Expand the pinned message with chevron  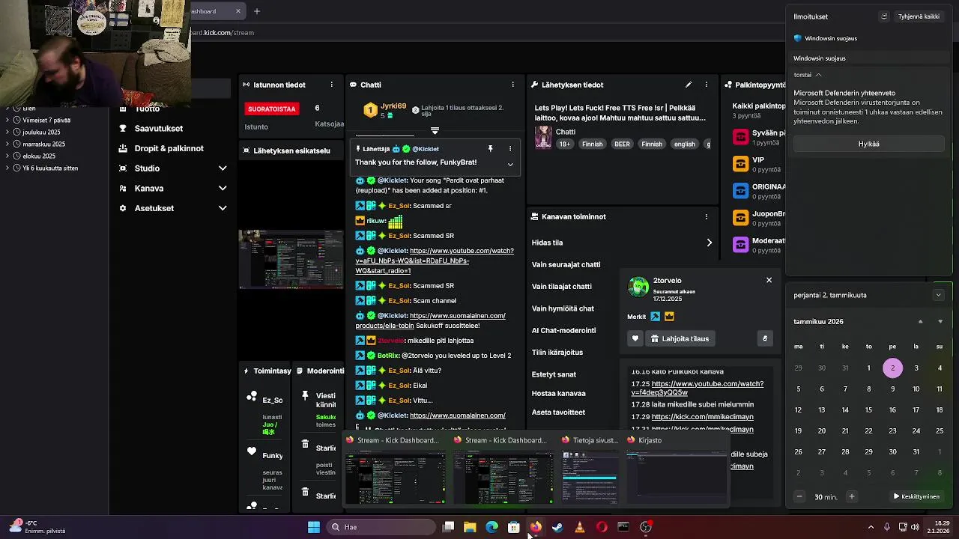[510, 164]
